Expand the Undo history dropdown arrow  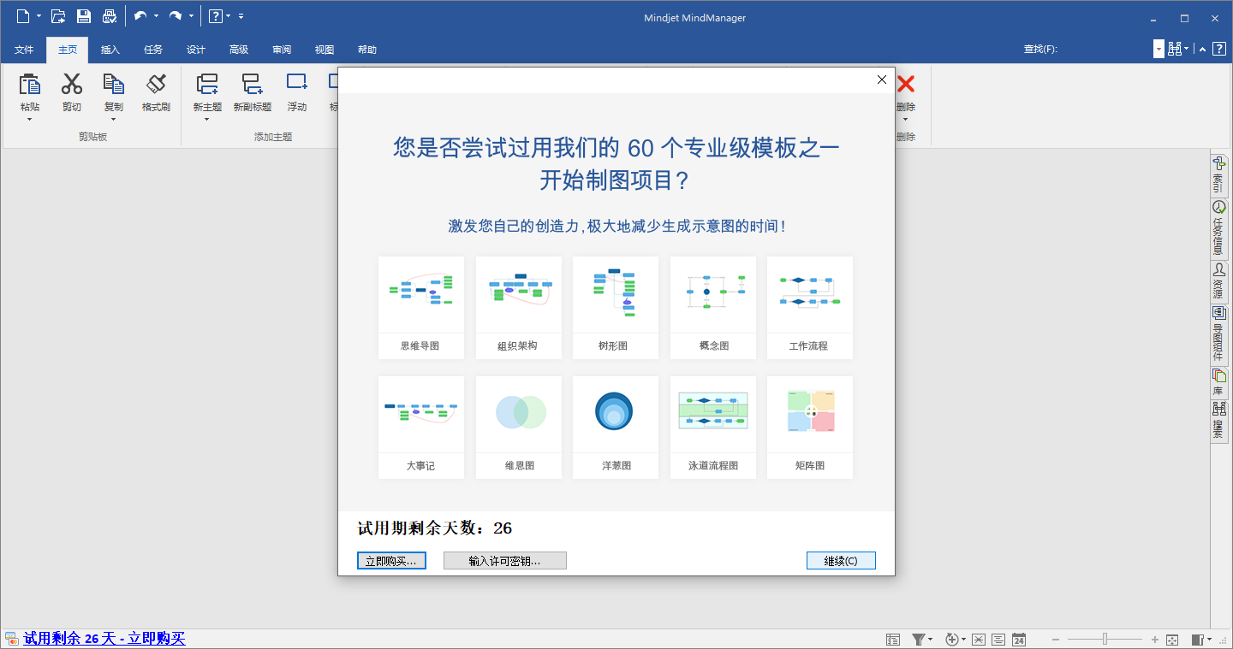156,16
